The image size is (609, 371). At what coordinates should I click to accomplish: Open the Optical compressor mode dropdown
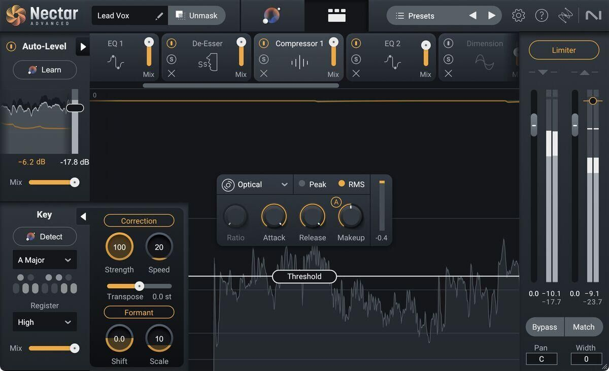[x=255, y=185]
